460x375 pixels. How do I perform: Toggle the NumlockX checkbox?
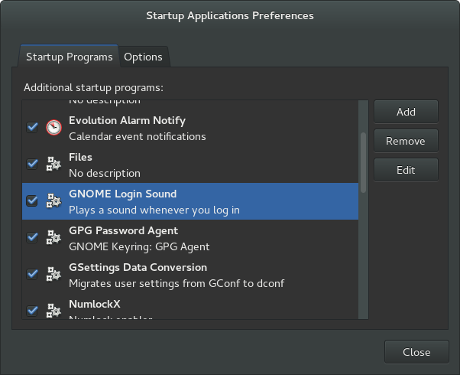pyautogui.click(x=32, y=311)
